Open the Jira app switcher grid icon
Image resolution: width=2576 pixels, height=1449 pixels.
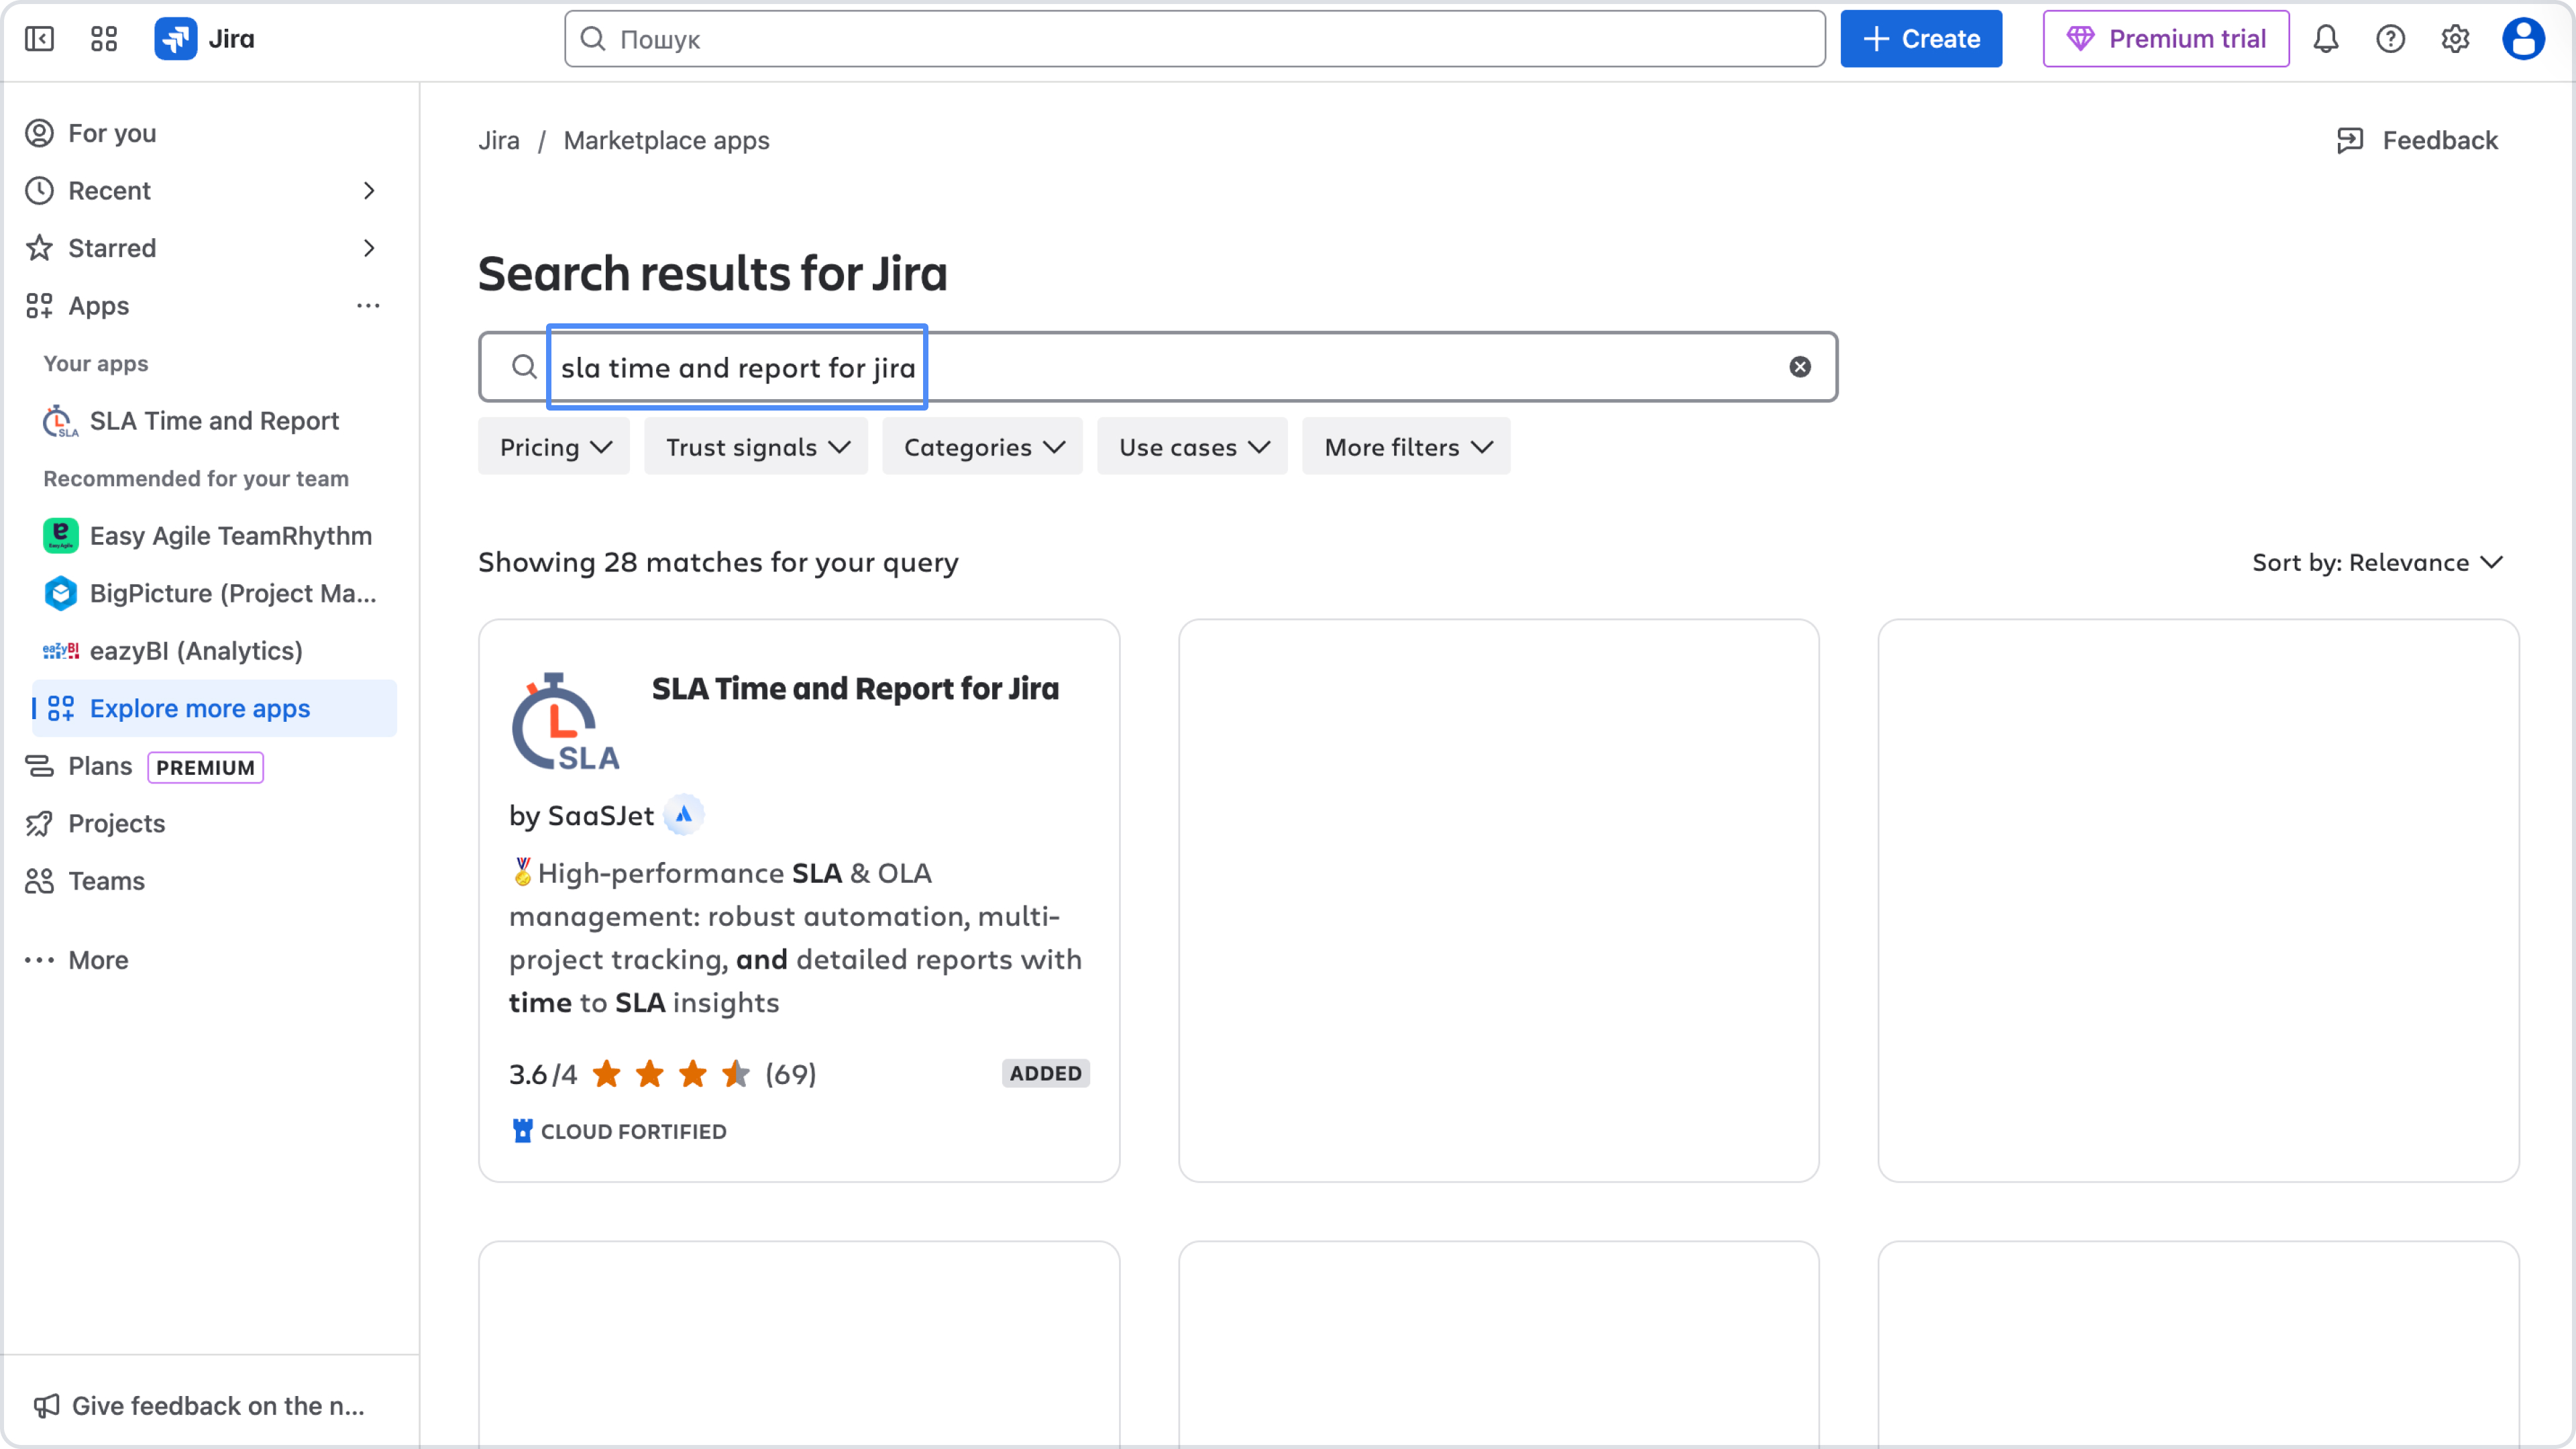pos(103,39)
